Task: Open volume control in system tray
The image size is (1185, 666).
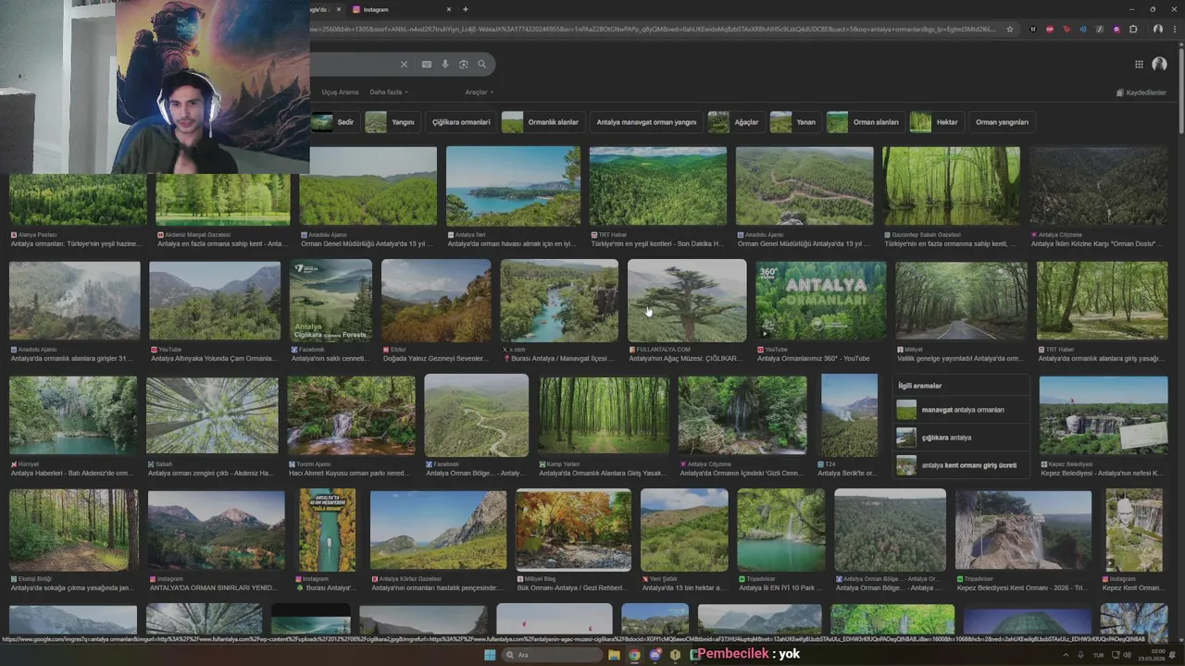Action: [x=1127, y=655]
